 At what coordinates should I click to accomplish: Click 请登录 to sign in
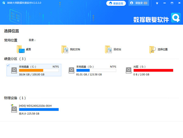137,3
